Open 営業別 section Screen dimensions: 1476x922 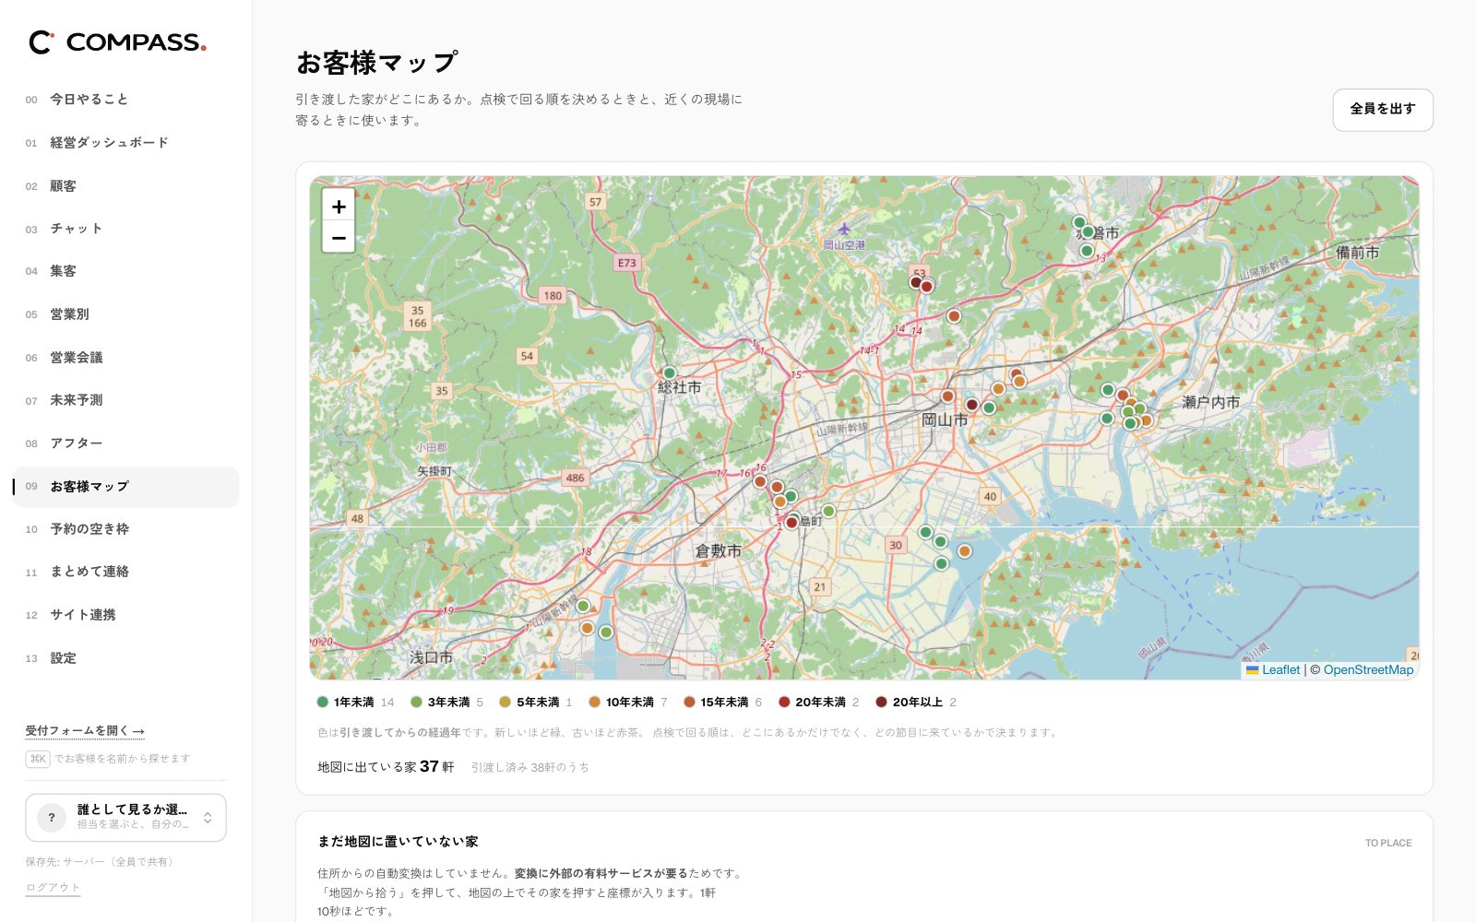[125, 314]
